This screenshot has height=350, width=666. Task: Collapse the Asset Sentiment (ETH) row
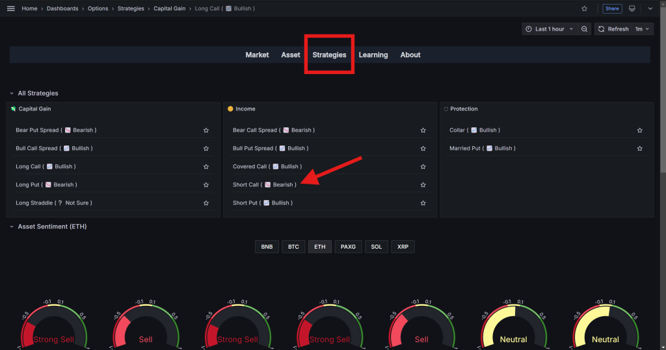(11, 227)
